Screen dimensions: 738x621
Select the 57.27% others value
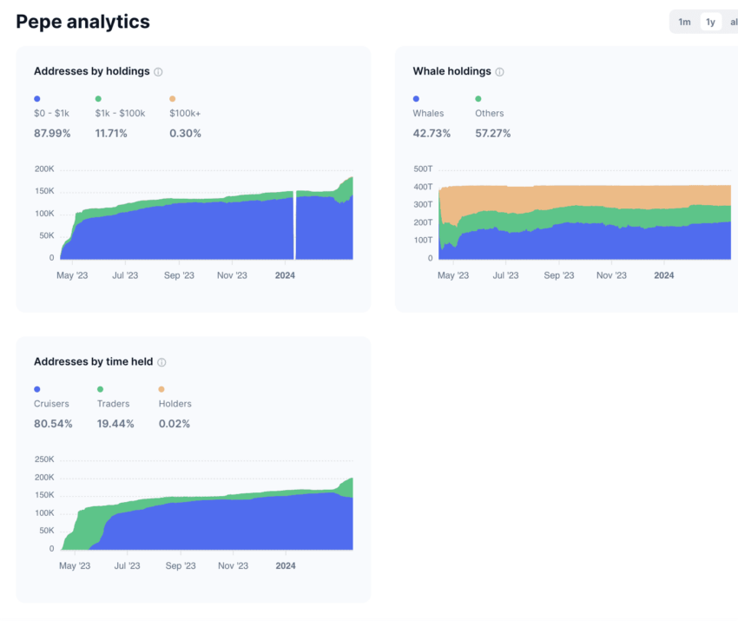(493, 133)
